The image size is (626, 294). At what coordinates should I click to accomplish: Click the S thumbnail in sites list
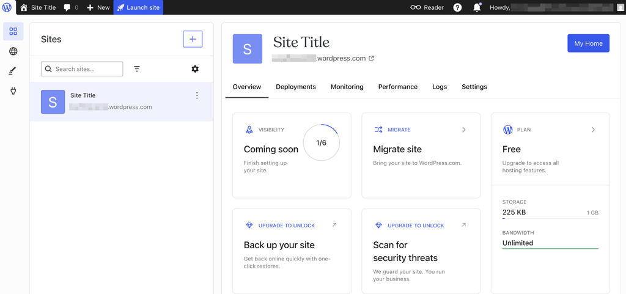tap(53, 101)
